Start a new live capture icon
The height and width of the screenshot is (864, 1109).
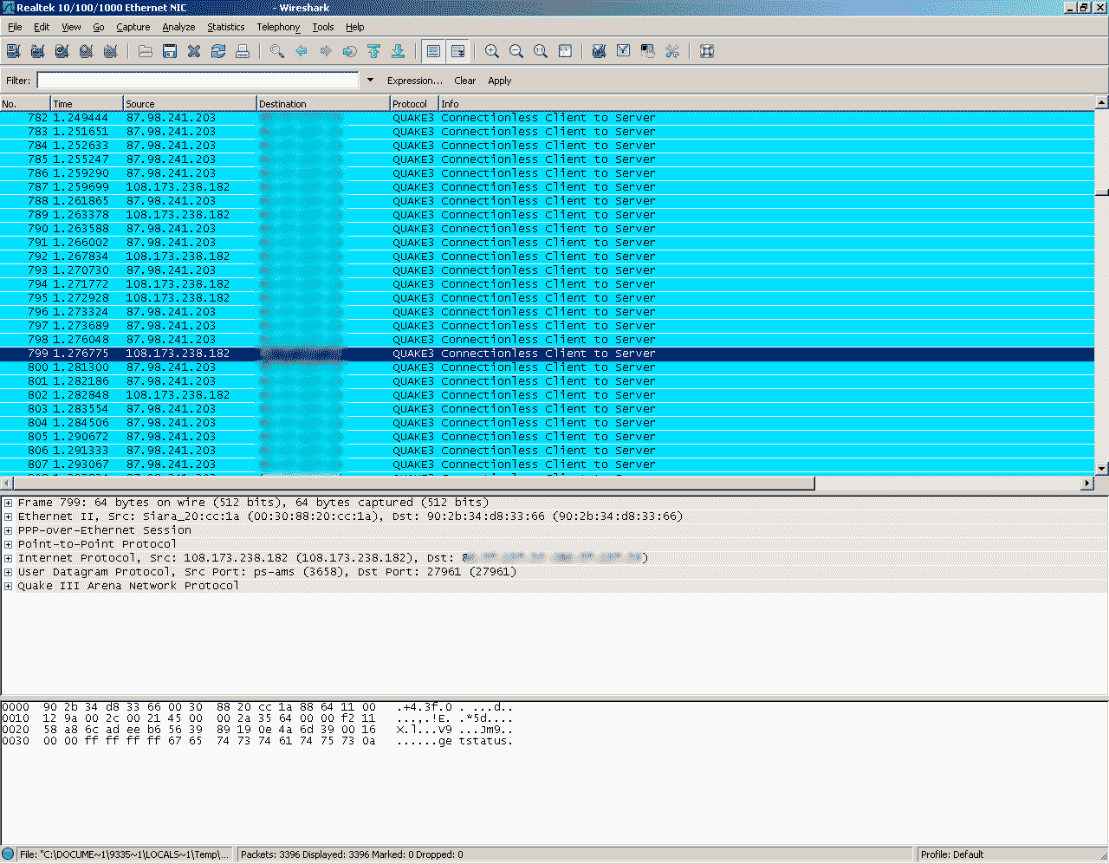tap(62, 52)
